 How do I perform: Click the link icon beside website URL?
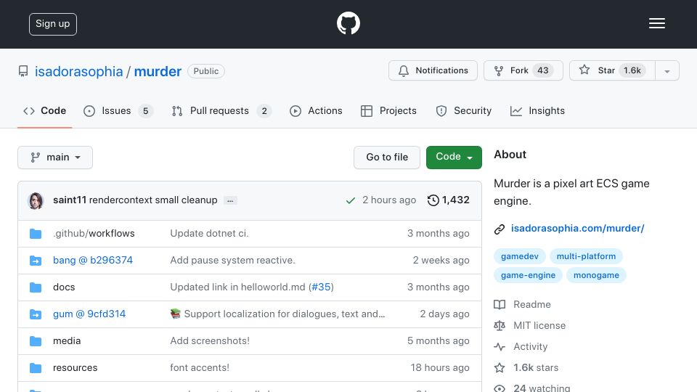pos(500,229)
